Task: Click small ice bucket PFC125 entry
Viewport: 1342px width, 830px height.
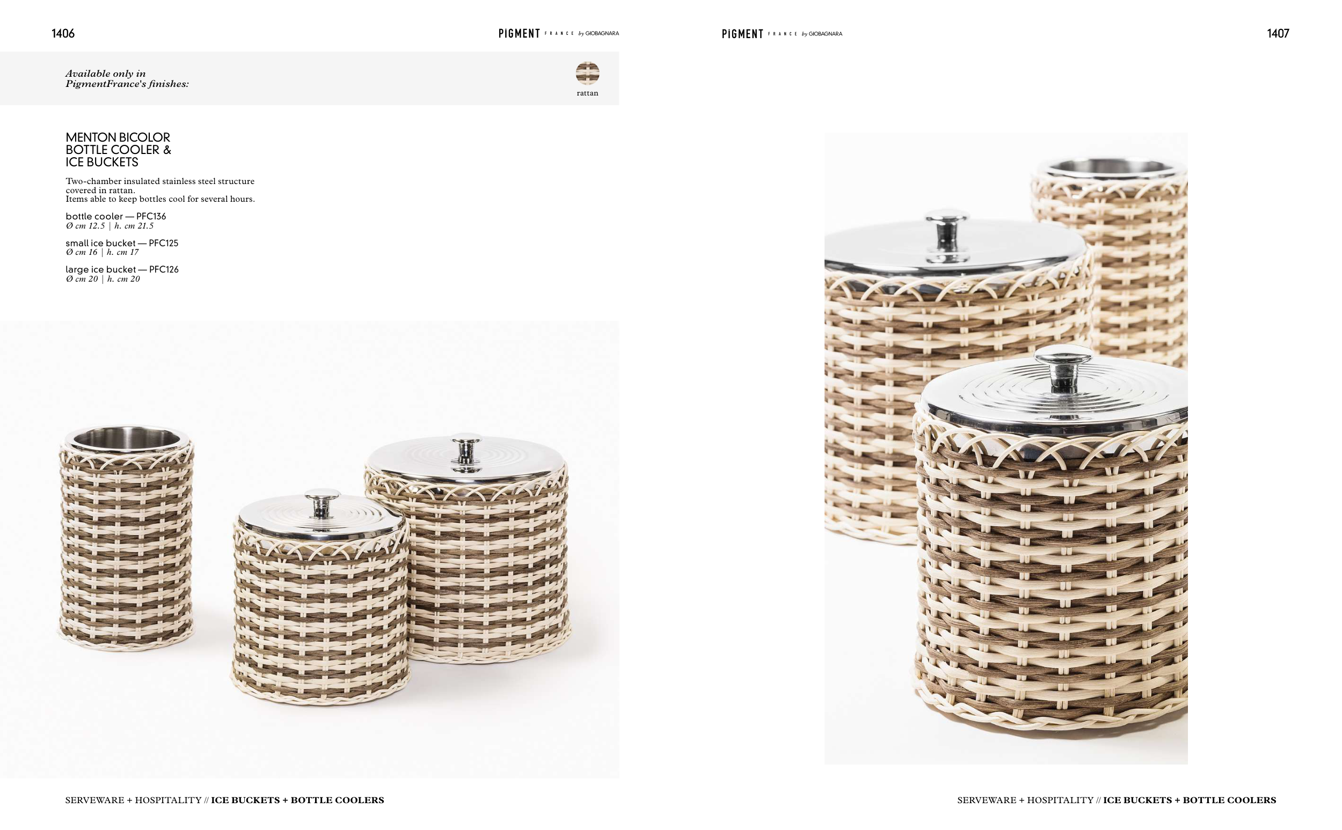Action: (122, 247)
